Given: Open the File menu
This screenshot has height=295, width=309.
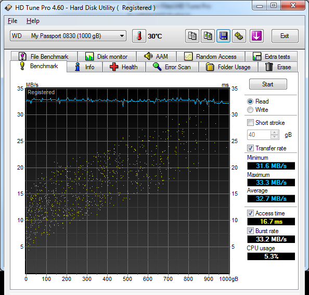Looking at the screenshot, I should (x=12, y=21).
